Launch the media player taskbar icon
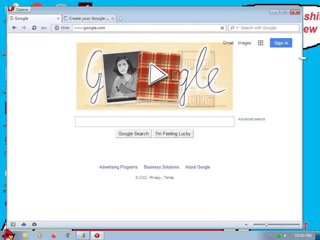Image resolution: width=320 pixels, height=240 pixels. (x=40, y=236)
